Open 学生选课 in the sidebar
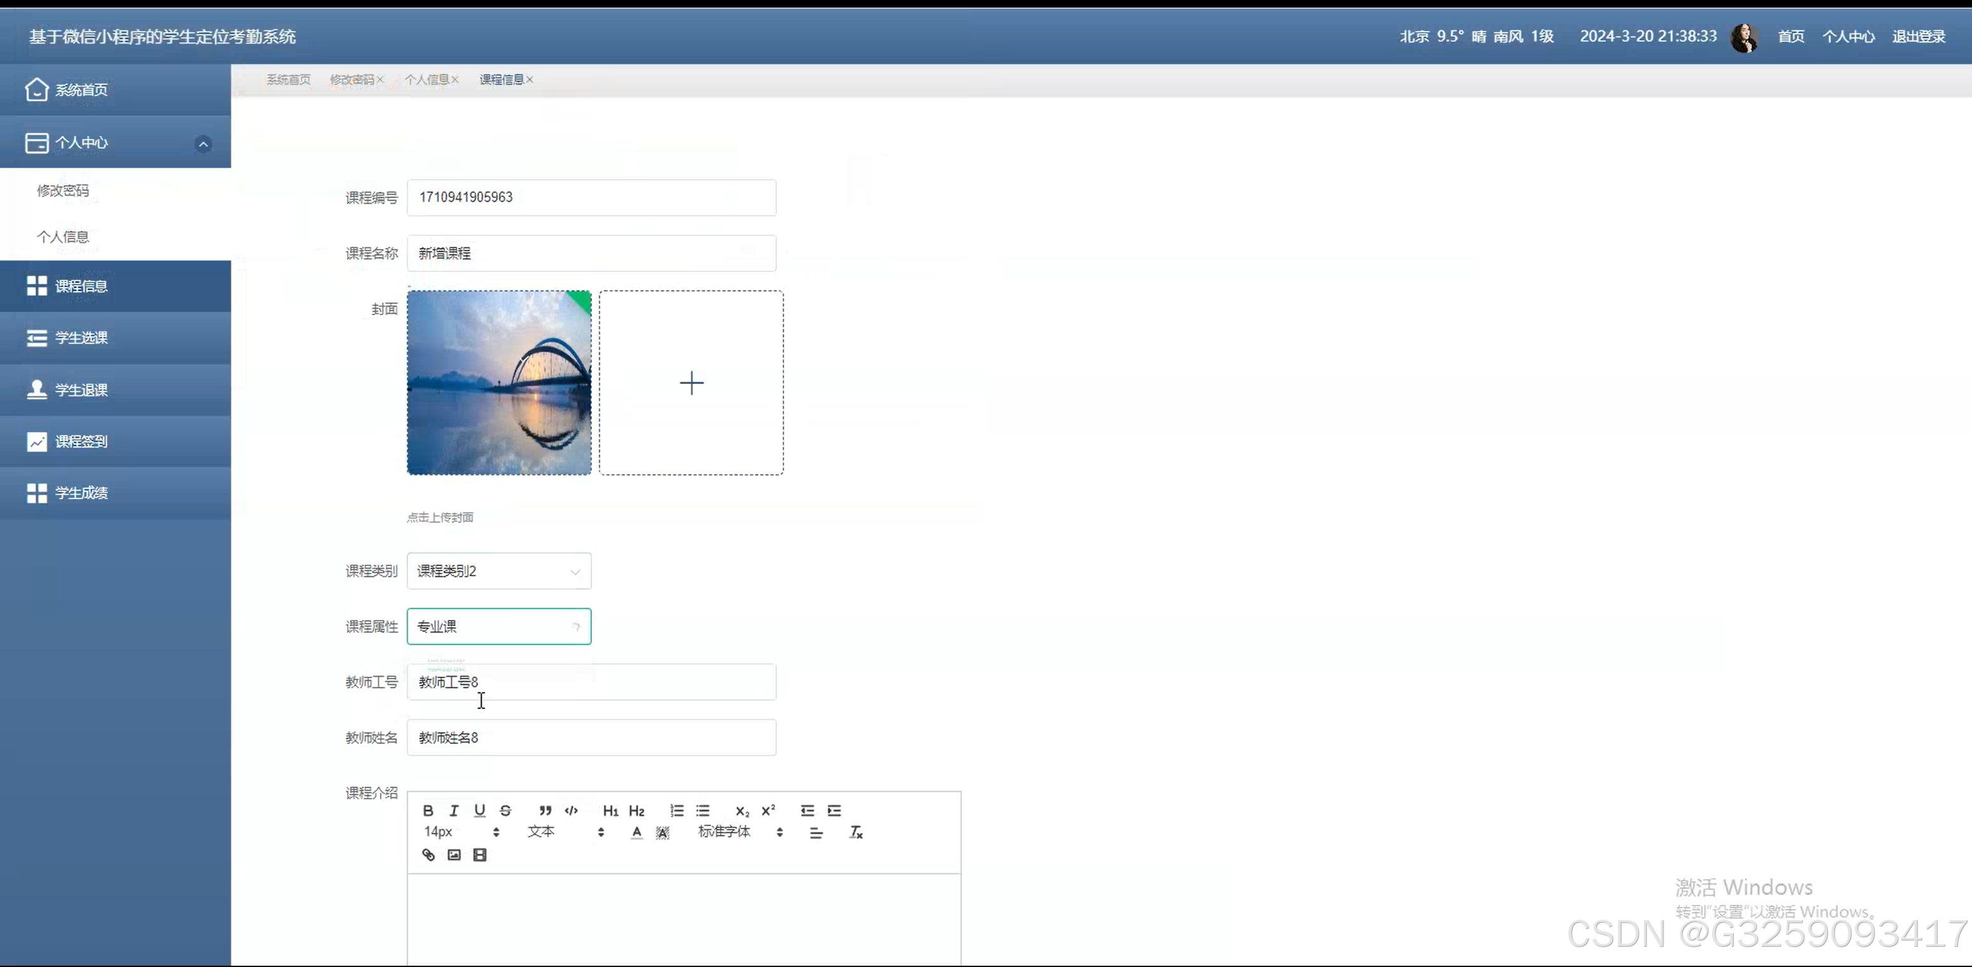The height and width of the screenshot is (967, 1972). tap(116, 338)
